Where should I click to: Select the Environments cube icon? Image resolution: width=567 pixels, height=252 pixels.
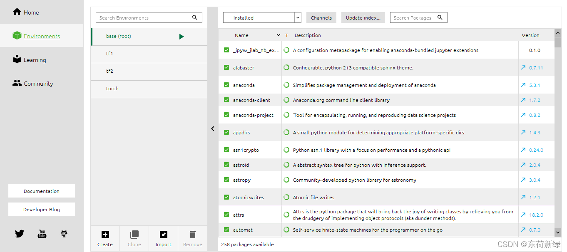tap(17, 36)
